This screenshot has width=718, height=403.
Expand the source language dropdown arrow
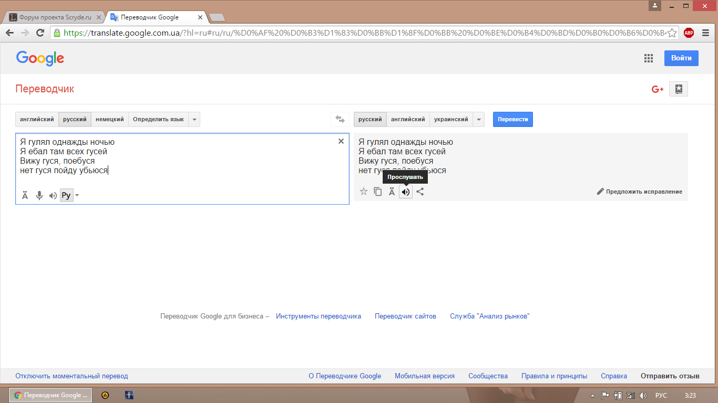(x=194, y=120)
